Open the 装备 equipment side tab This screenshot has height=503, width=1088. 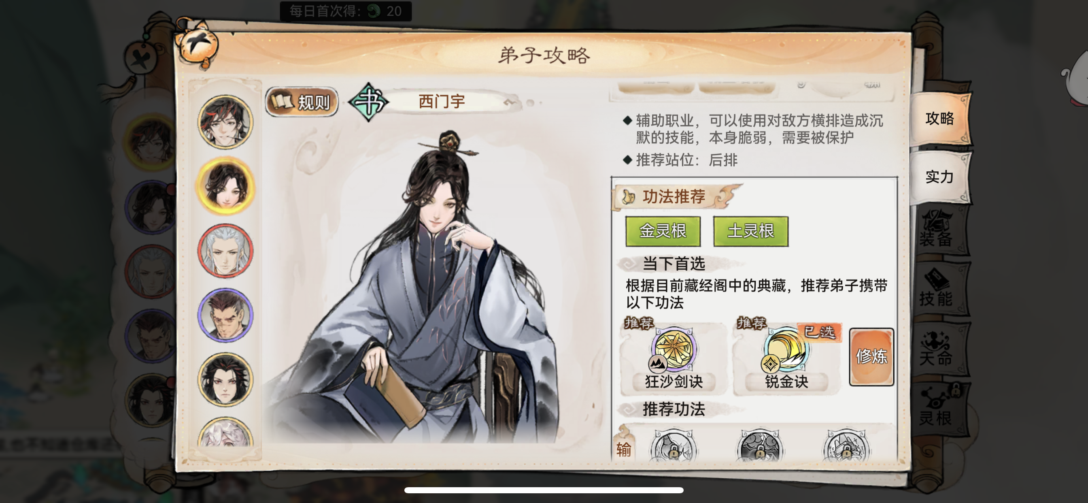coord(939,230)
